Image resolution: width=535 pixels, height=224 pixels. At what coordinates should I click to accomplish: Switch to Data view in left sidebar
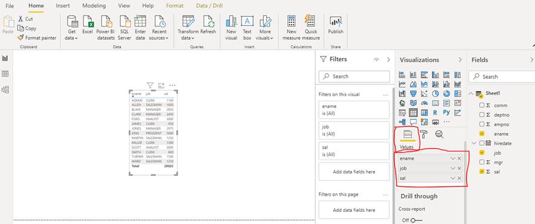click(x=5, y=74)
